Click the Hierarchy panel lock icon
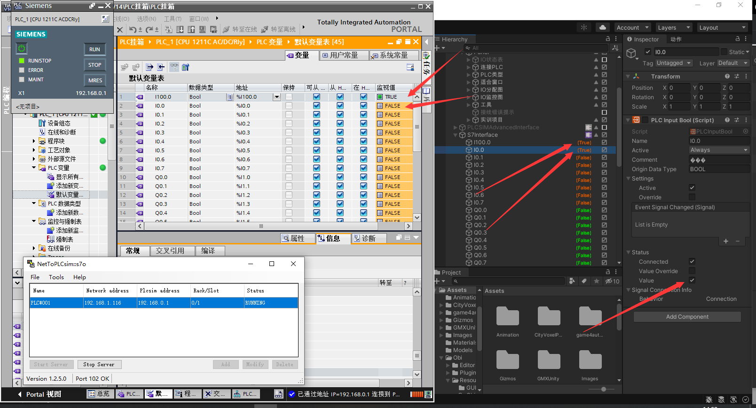This screenshot has width=756, height=408. [x=608, y=39]
